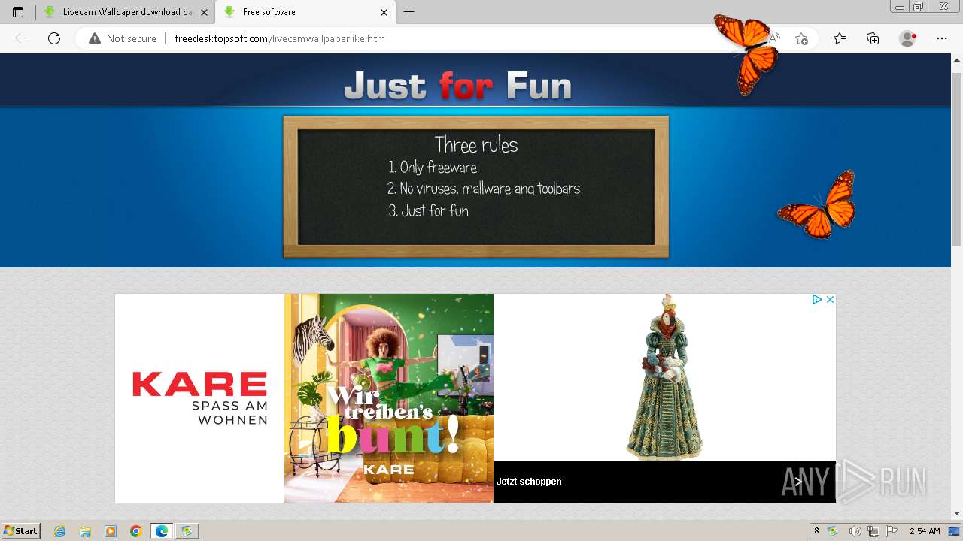
Task: Click the page vertical scrollbar
Action: pyautogui.click(x=957, y=160)
